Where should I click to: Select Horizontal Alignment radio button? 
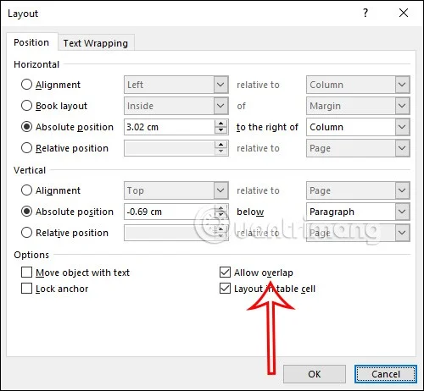click(26, 85)
